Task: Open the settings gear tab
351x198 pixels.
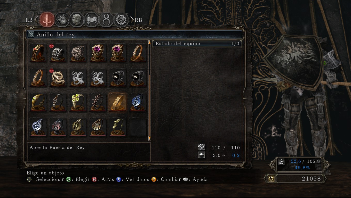Action: [x=122, y=20]
